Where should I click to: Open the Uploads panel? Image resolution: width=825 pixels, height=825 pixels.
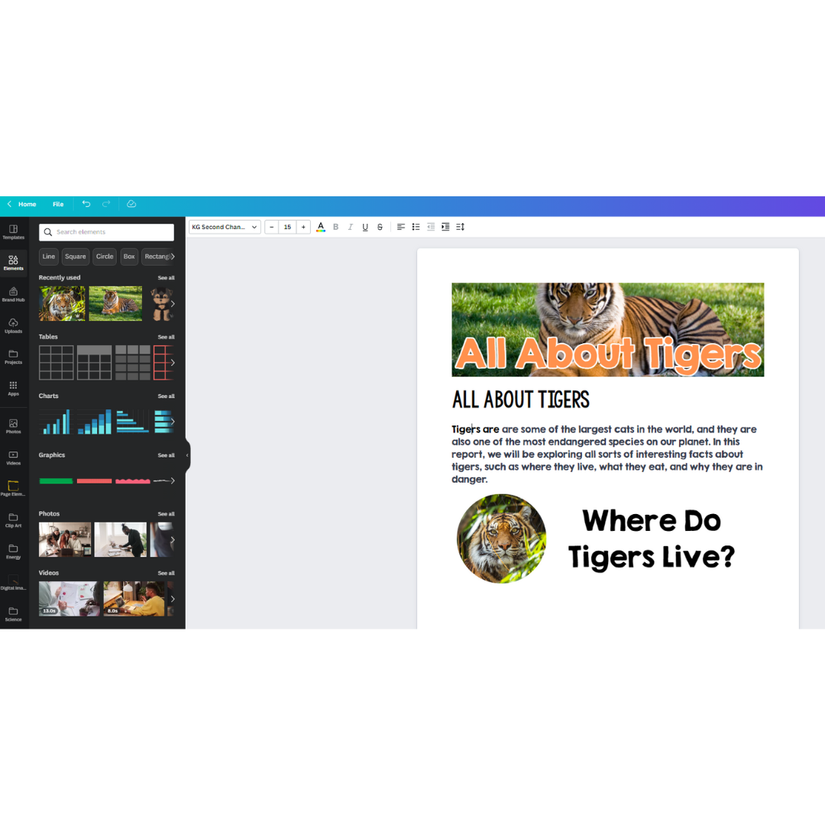(13, 325)
